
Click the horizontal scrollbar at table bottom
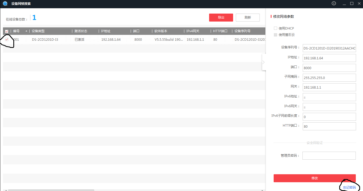[51, 190]
